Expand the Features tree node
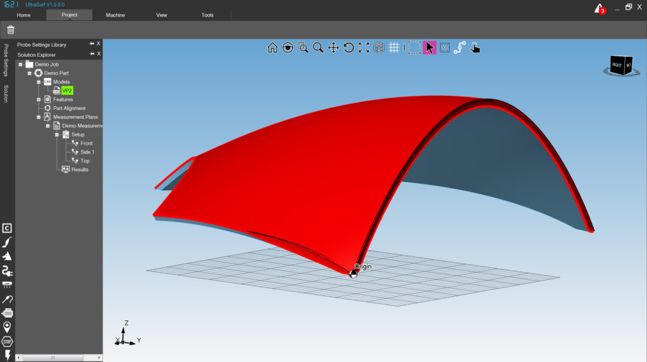 pyautogui.click(x=39, y=99)
